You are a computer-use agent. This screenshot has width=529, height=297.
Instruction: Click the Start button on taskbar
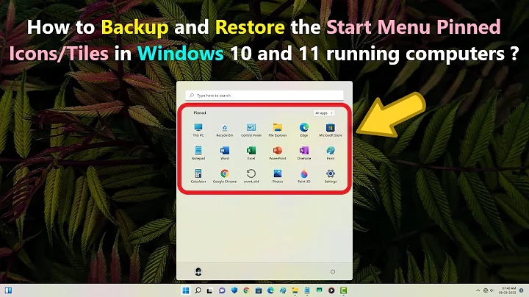[x=186, y=290]
